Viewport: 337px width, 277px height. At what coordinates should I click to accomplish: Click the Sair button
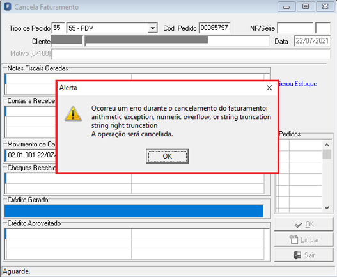point(304,255)
